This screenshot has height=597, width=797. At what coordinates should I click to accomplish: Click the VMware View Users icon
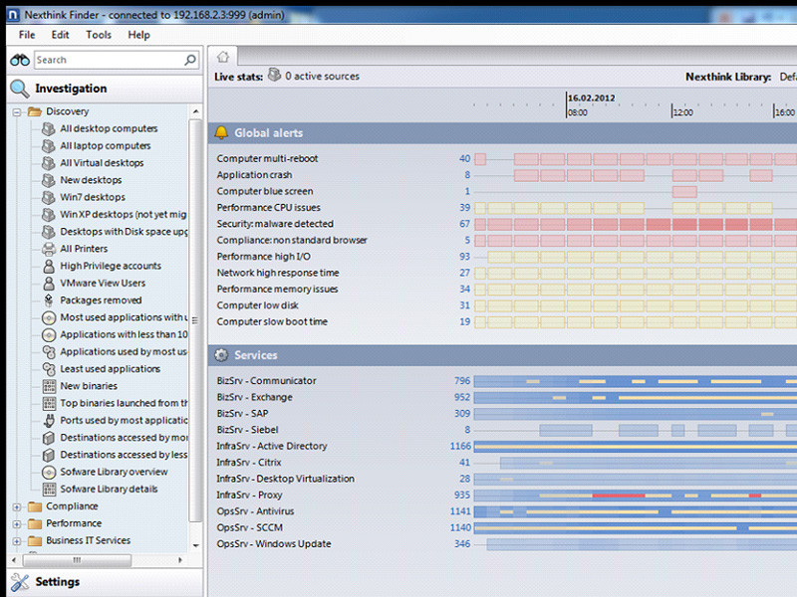point(49,284)
